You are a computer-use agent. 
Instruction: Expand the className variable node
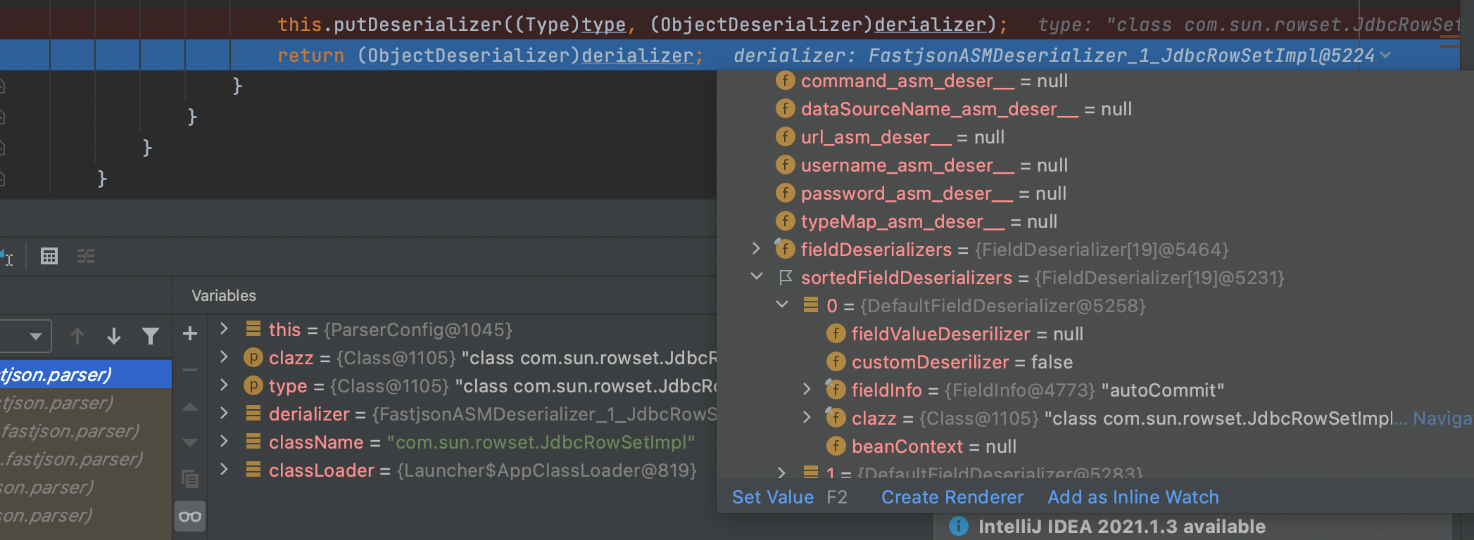click(x=224, y=441)
